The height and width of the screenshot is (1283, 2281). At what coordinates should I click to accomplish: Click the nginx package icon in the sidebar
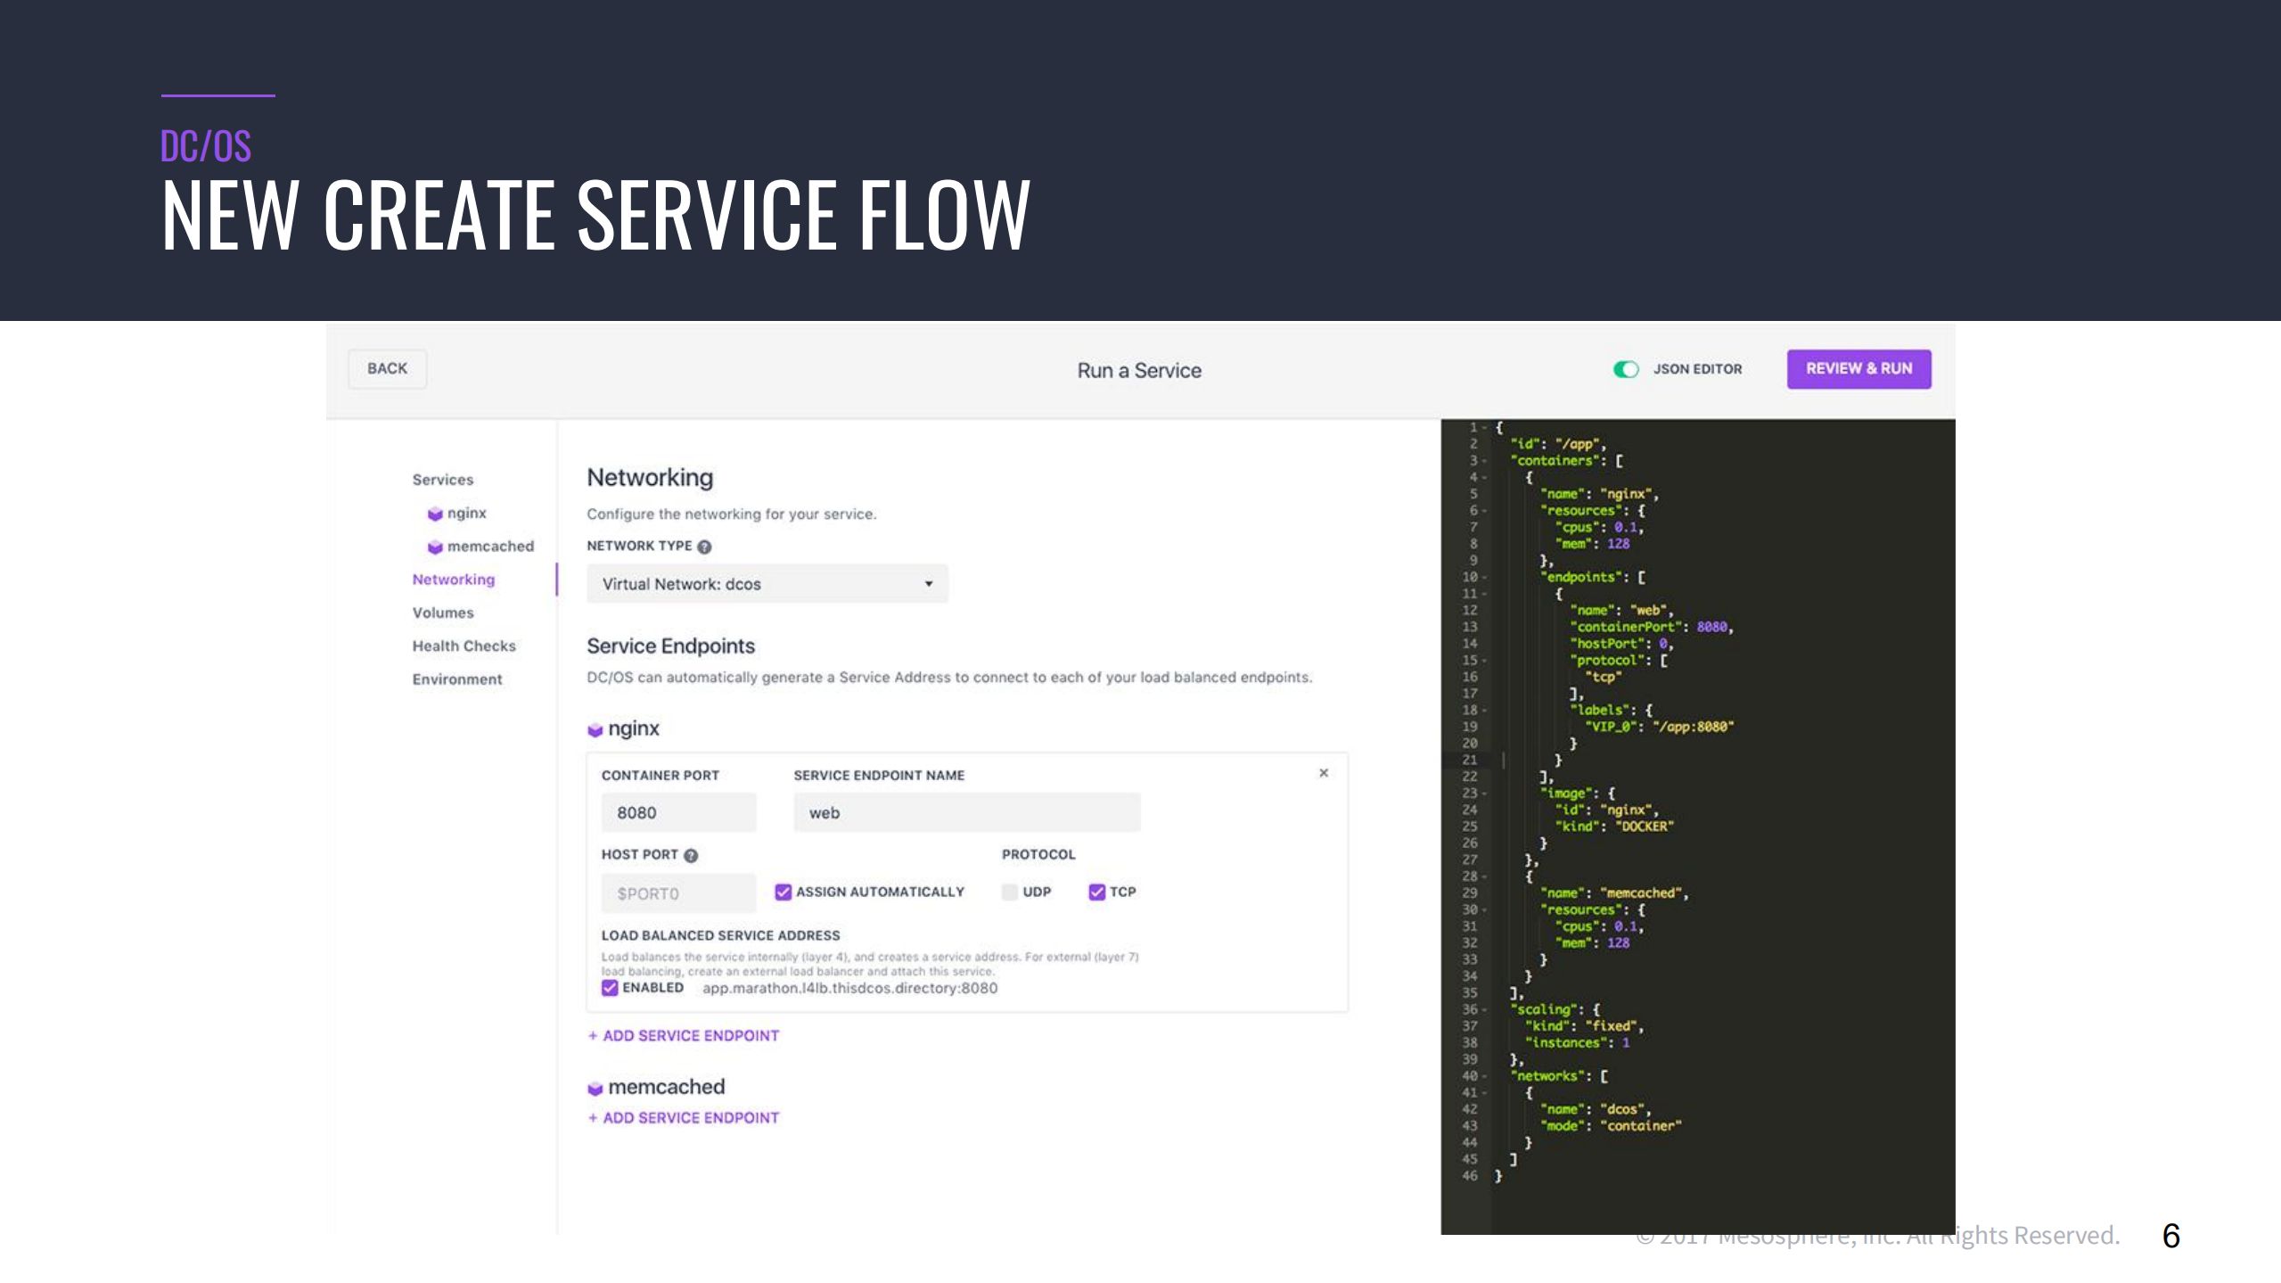(436, 513)
